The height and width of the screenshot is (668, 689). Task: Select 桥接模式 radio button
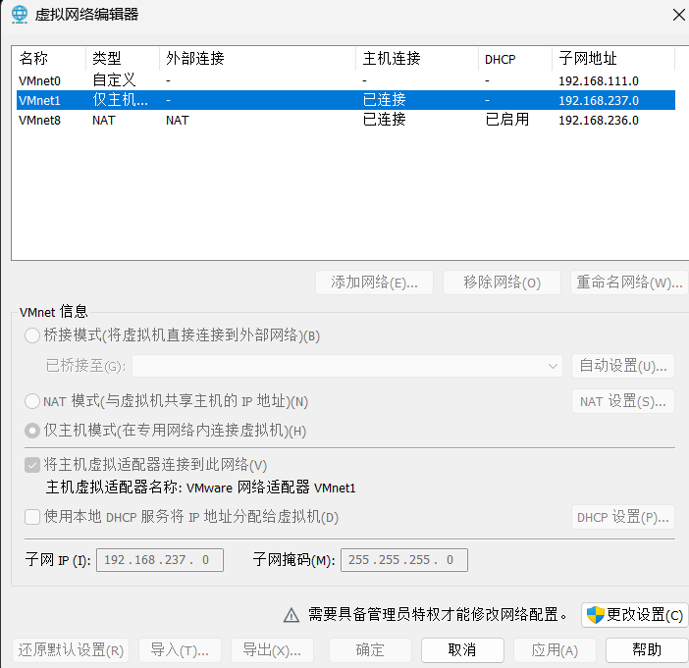(32, 335)
